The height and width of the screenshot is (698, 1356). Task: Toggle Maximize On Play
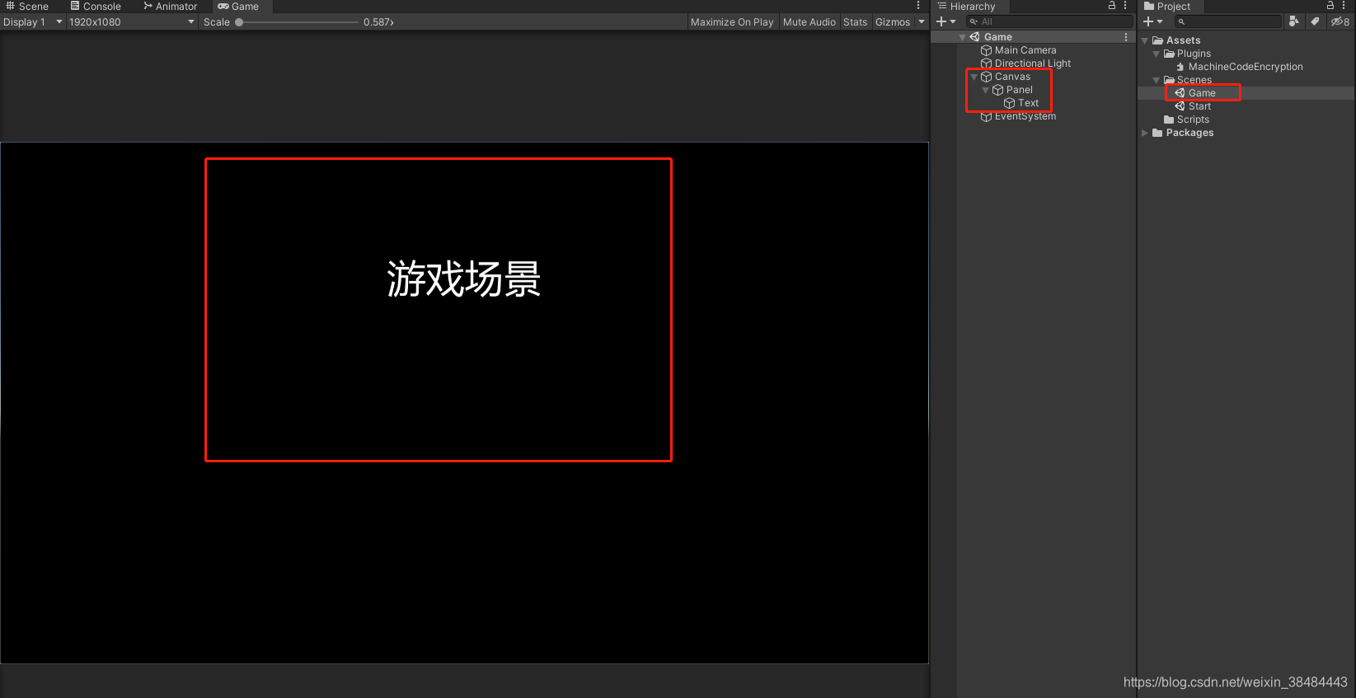[732, 22]
